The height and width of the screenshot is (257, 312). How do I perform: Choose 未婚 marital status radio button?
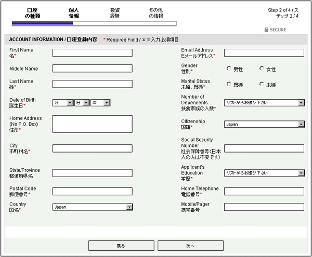pyautogui.click(x=262, y=84)
